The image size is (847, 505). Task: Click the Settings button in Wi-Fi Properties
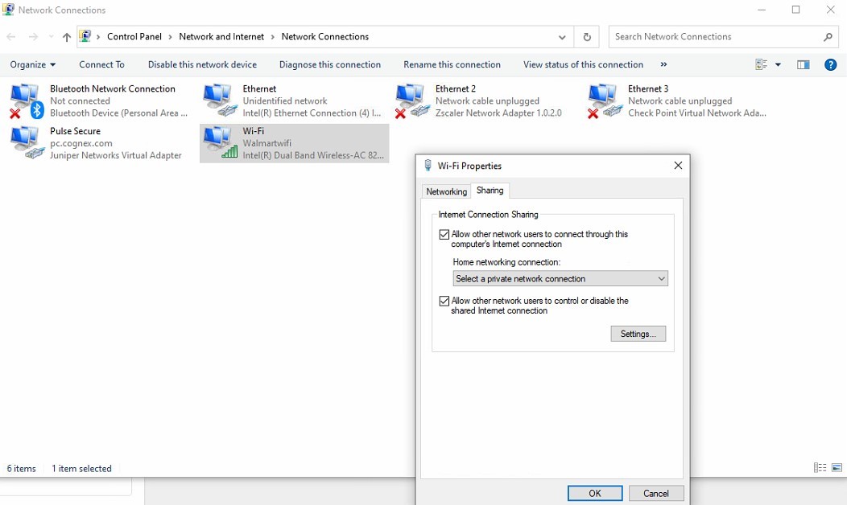[x=638, y=333]
